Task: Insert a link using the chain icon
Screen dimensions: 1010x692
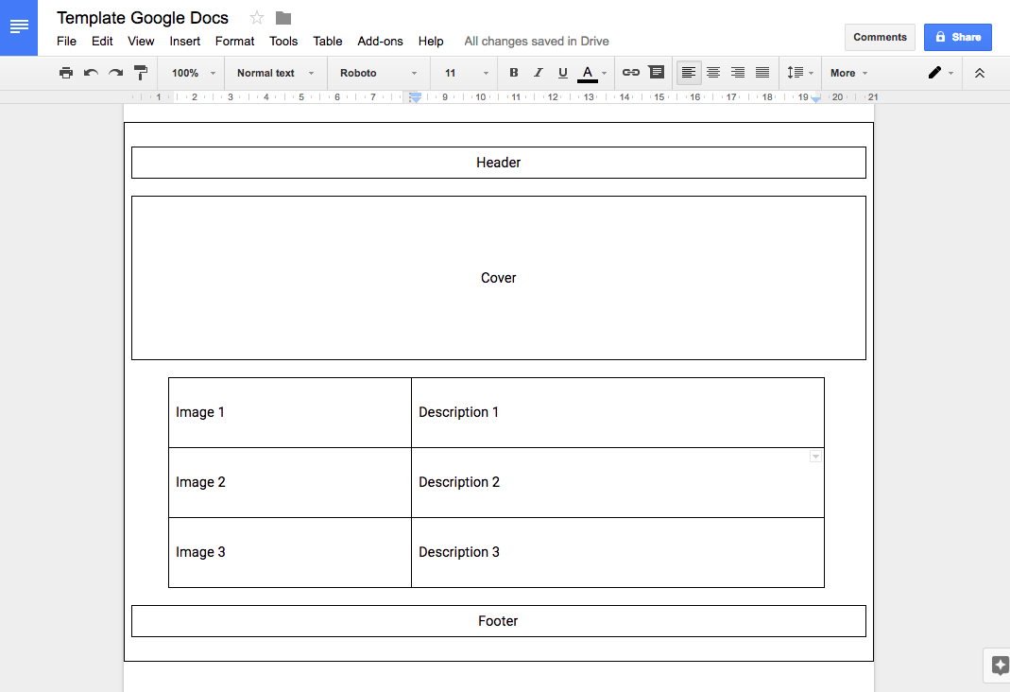Action: [x=630, y=73]
